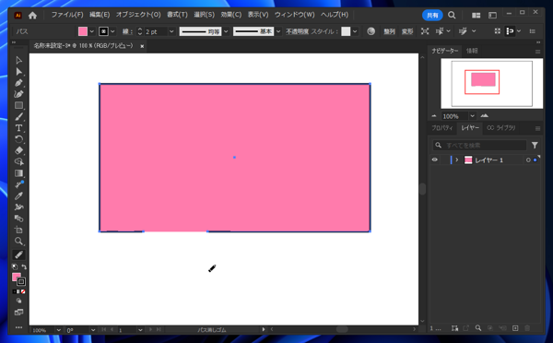Open the workspace switcher icon

(x=492, y=15)
